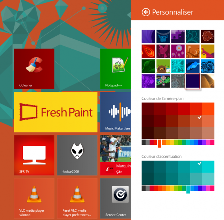The width and height of the screenshot is (224, 220).
Task: Open the Music Maker Jam tile
Action: 116,112
